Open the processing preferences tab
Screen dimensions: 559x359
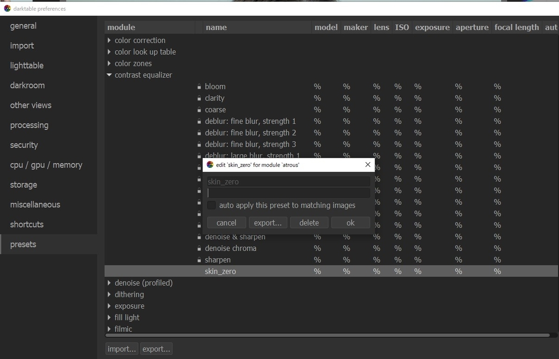48,125
